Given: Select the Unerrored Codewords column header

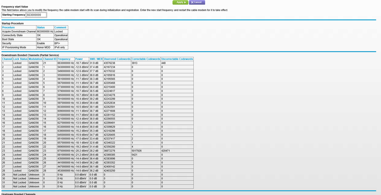Looking at the screenshot, I should [x=117, y=59].
